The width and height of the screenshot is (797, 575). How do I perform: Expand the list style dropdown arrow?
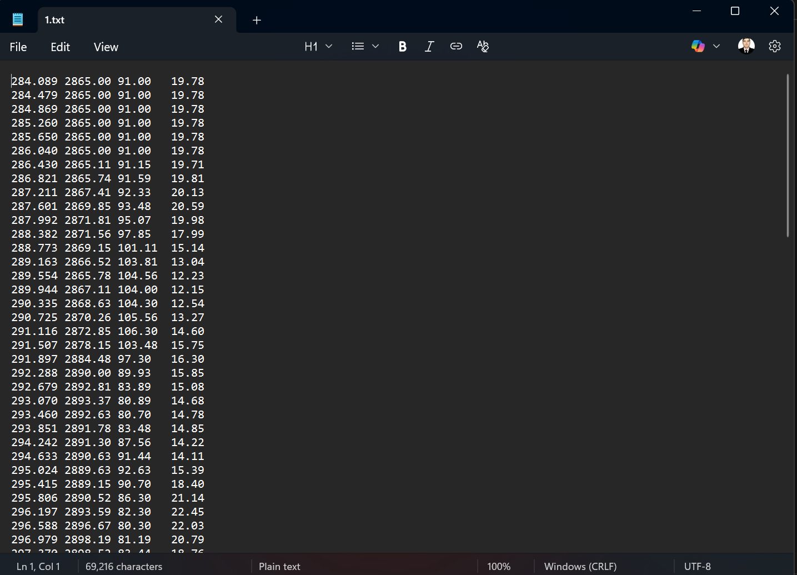click(x=375, y=47)
